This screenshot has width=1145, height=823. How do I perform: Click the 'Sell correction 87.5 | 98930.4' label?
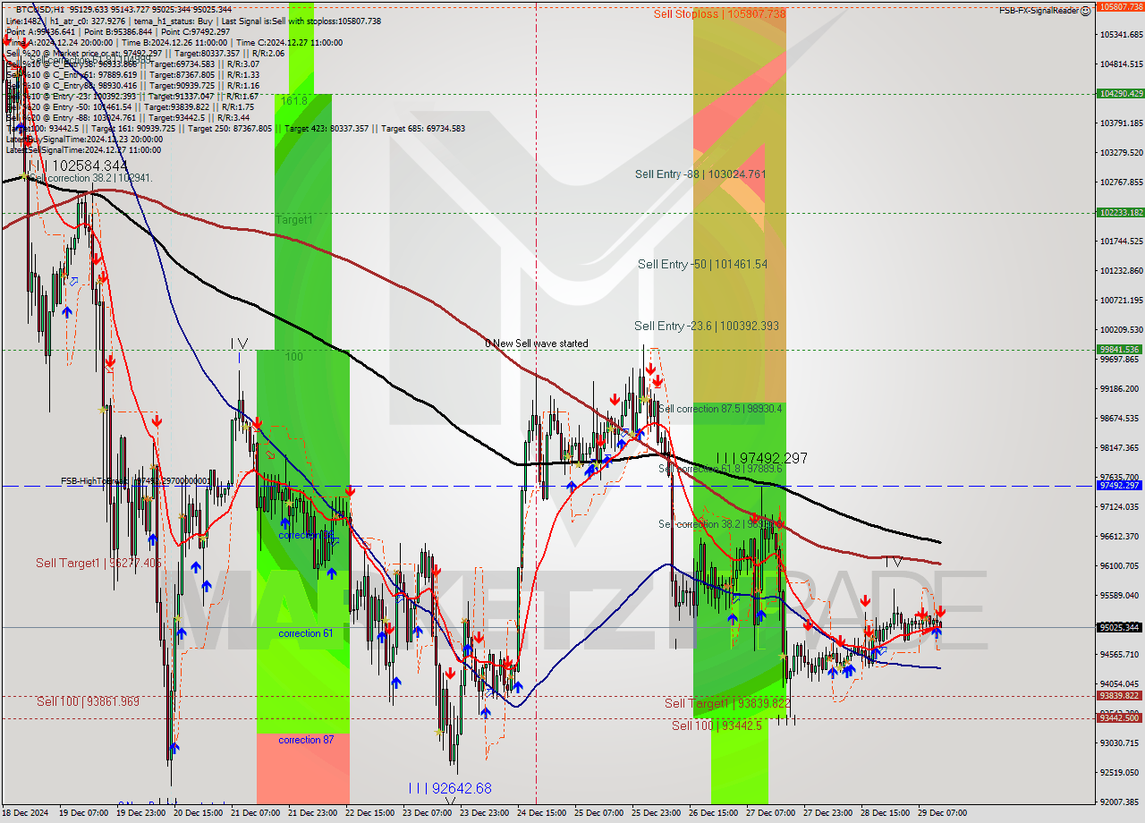[720, 408]
